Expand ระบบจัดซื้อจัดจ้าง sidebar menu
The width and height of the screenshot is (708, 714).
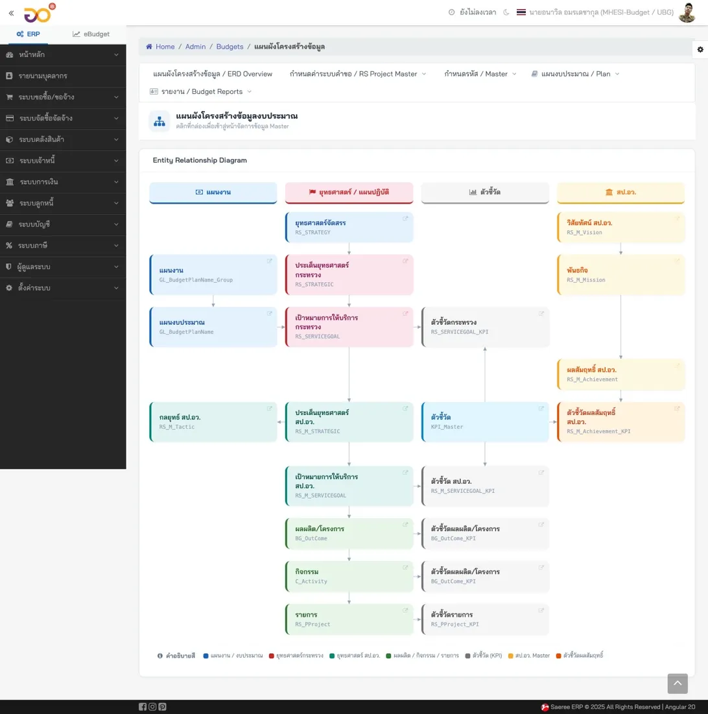(63, 119)
